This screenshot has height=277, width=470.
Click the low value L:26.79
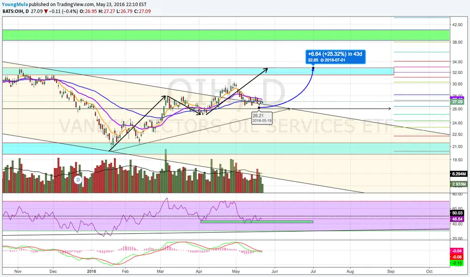coord(125,12)
